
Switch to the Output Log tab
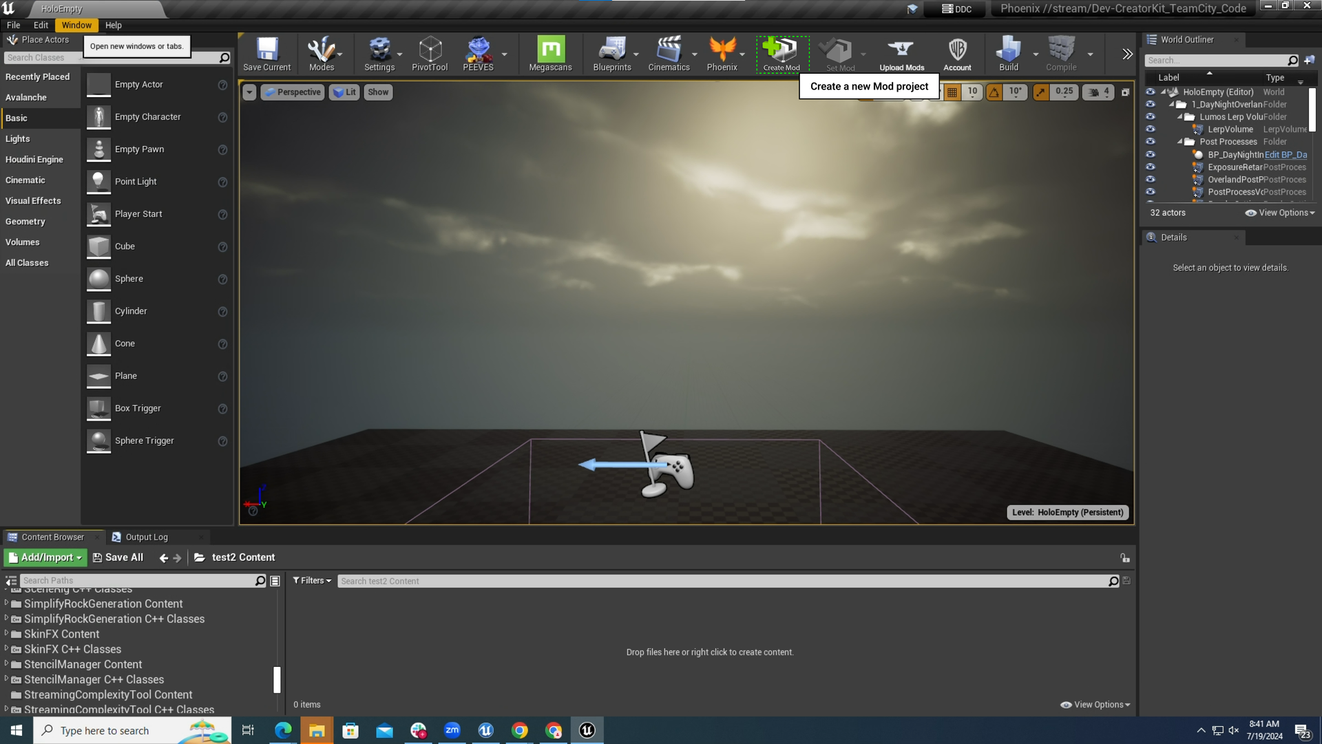click(146, 537)
